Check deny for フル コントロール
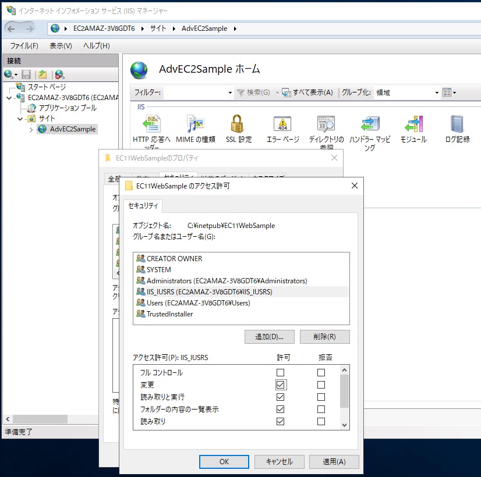Screen dimensions: 481x477 [x=321, y=372]
